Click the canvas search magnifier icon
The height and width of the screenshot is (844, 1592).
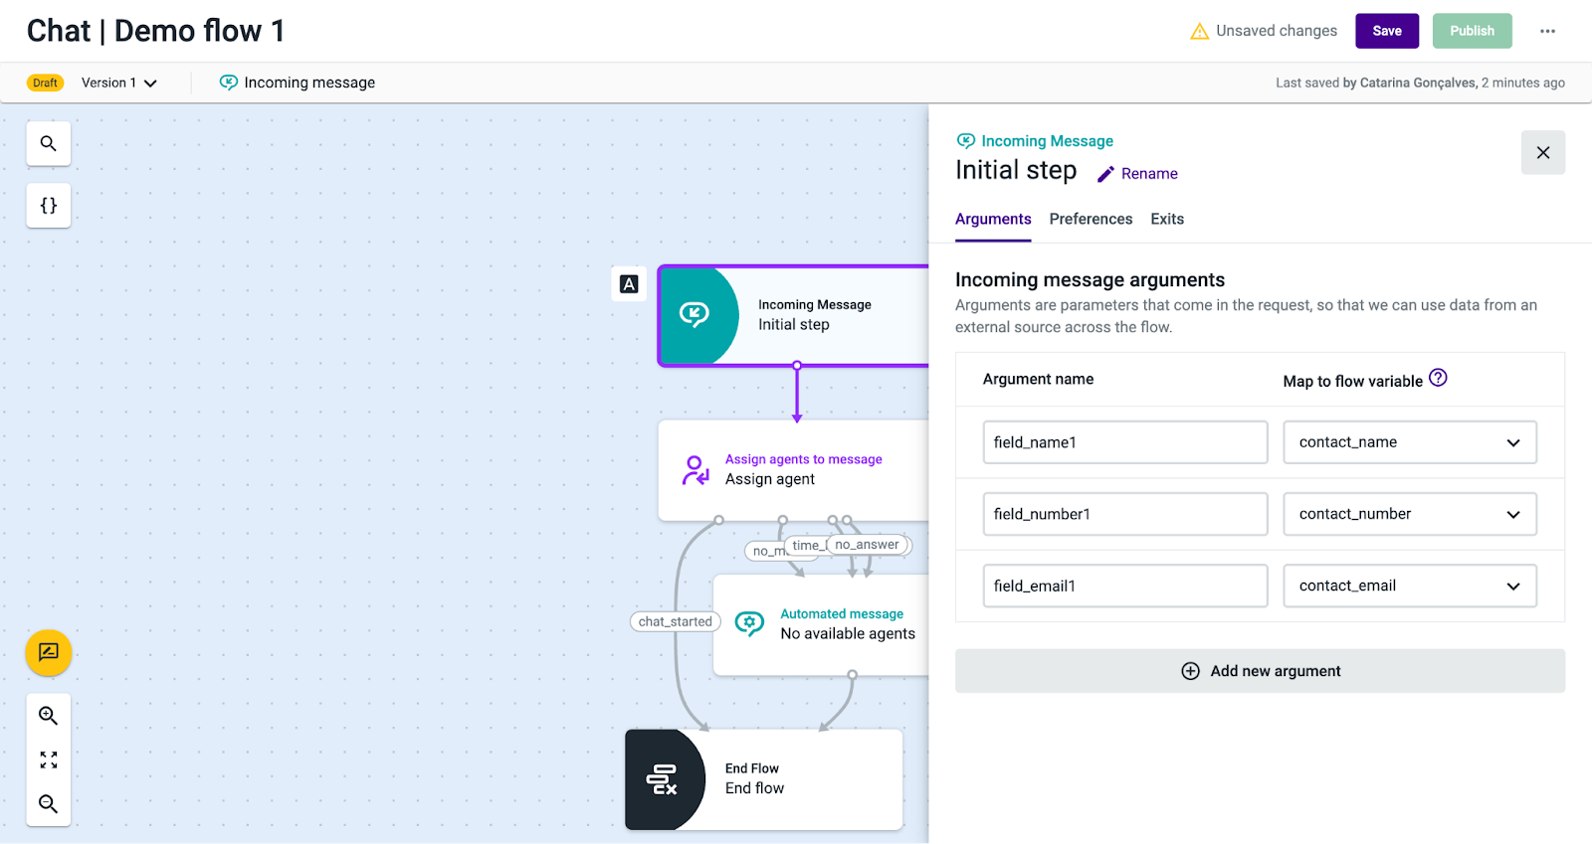point(48,144)
